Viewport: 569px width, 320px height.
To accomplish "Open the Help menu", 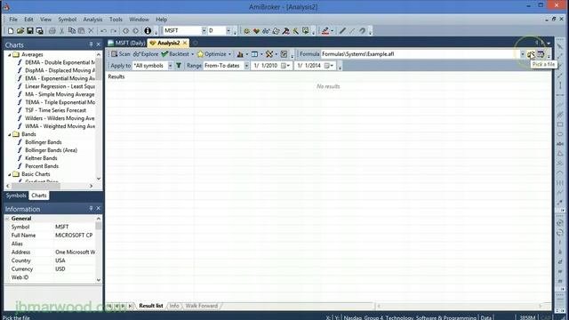I will point(162,20).
